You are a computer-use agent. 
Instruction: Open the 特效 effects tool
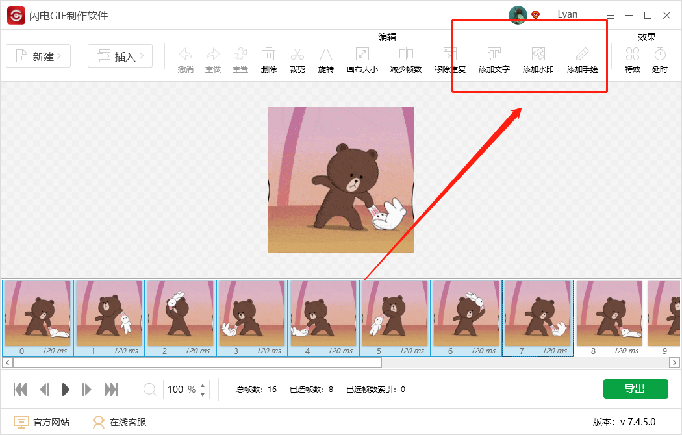(633, 55)
